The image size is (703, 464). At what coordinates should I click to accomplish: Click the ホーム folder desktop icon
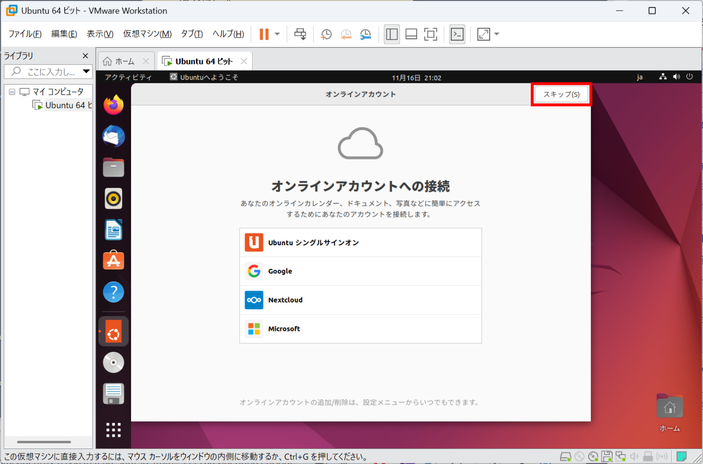tap(669, 413)
